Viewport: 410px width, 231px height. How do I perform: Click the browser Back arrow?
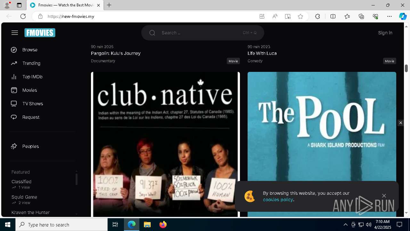click(9, 16)
